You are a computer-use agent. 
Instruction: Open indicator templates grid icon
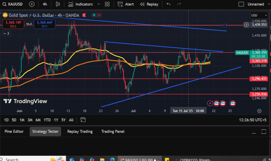107,4
